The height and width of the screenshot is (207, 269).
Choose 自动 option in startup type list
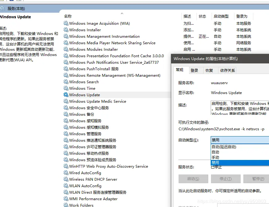pyautogui.click(x=240, y=152)
